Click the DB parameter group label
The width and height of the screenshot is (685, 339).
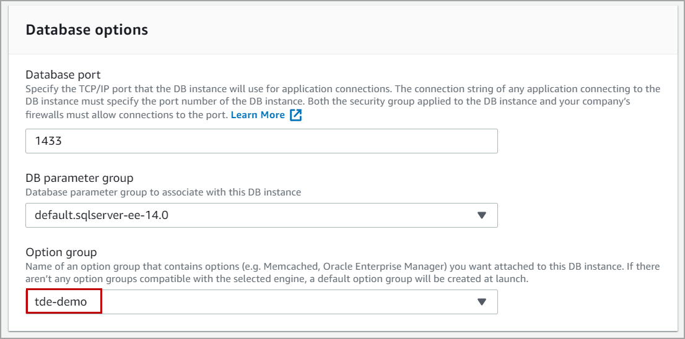point(79,178)
